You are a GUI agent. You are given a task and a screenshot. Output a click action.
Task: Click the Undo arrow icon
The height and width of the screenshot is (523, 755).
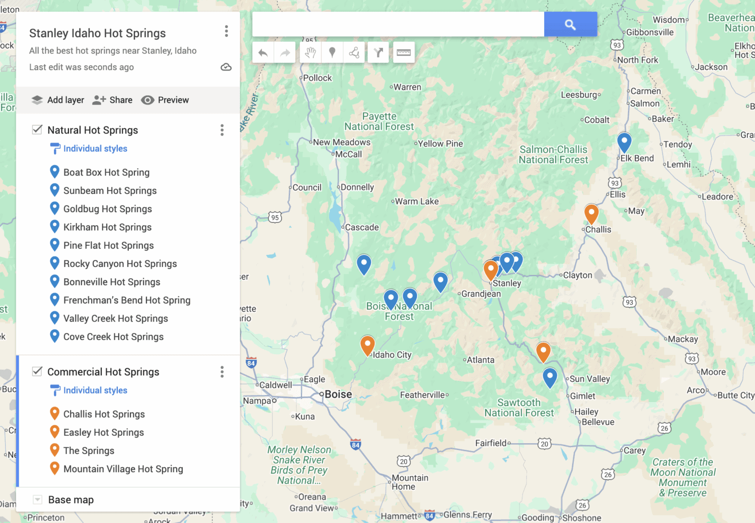click(263, 52)
